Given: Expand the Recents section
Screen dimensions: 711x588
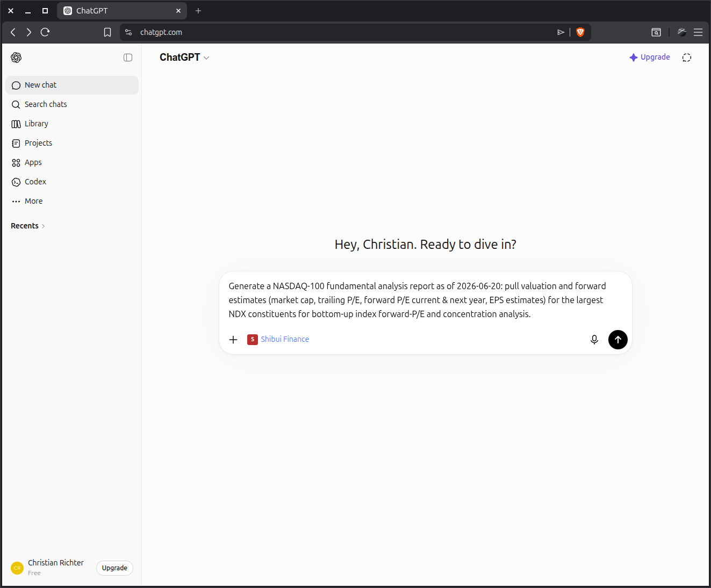Looking at the screenshot, I should point(28,226).
